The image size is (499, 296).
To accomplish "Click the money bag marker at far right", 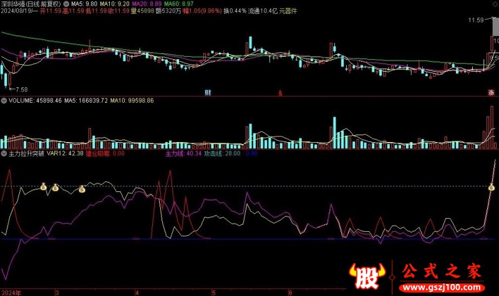I will coord(492,188).
